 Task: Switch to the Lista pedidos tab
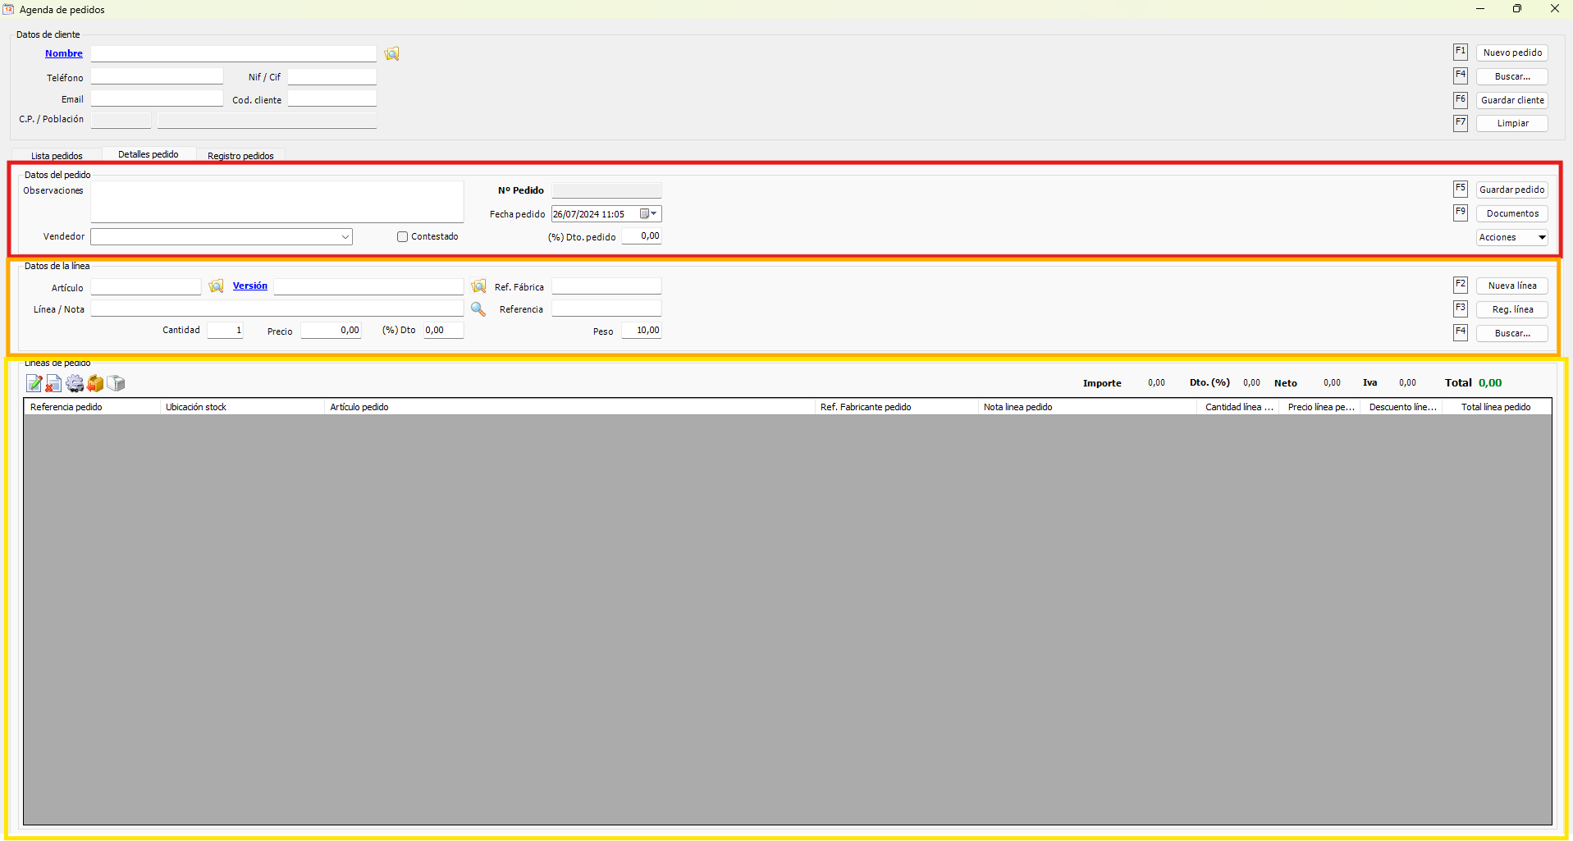(x=57, y=156)
